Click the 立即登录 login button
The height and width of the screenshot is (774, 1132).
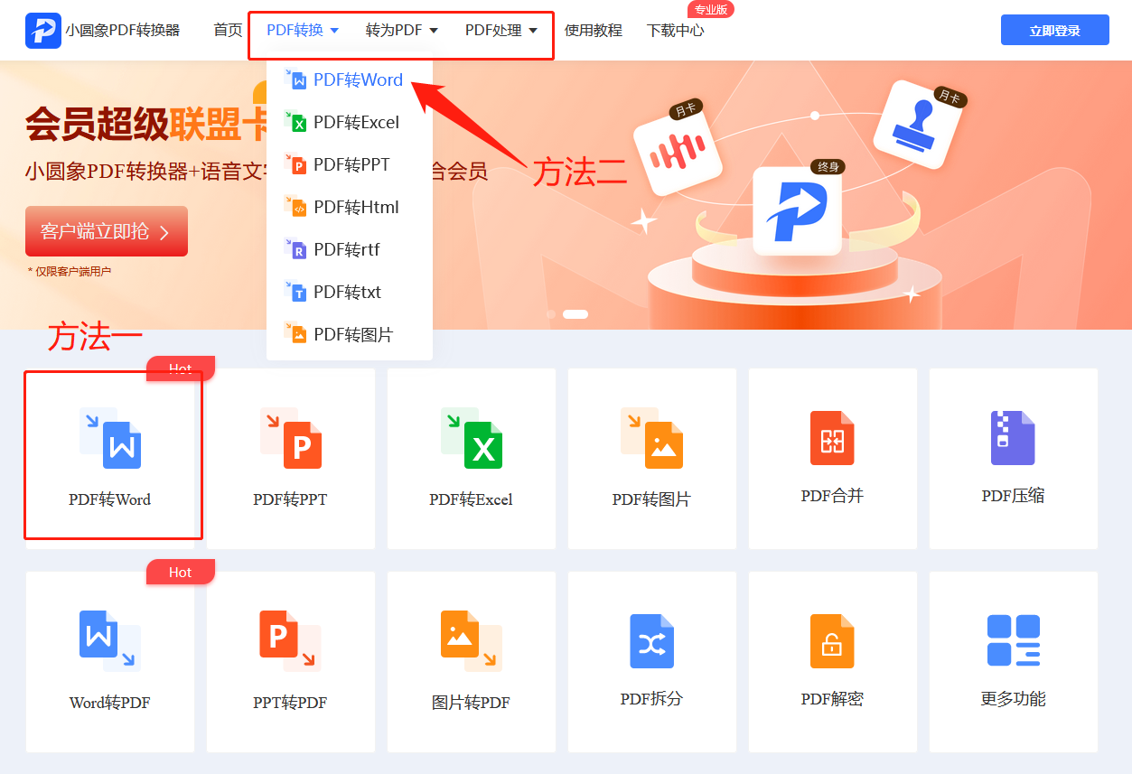(x=1054, y=30)
